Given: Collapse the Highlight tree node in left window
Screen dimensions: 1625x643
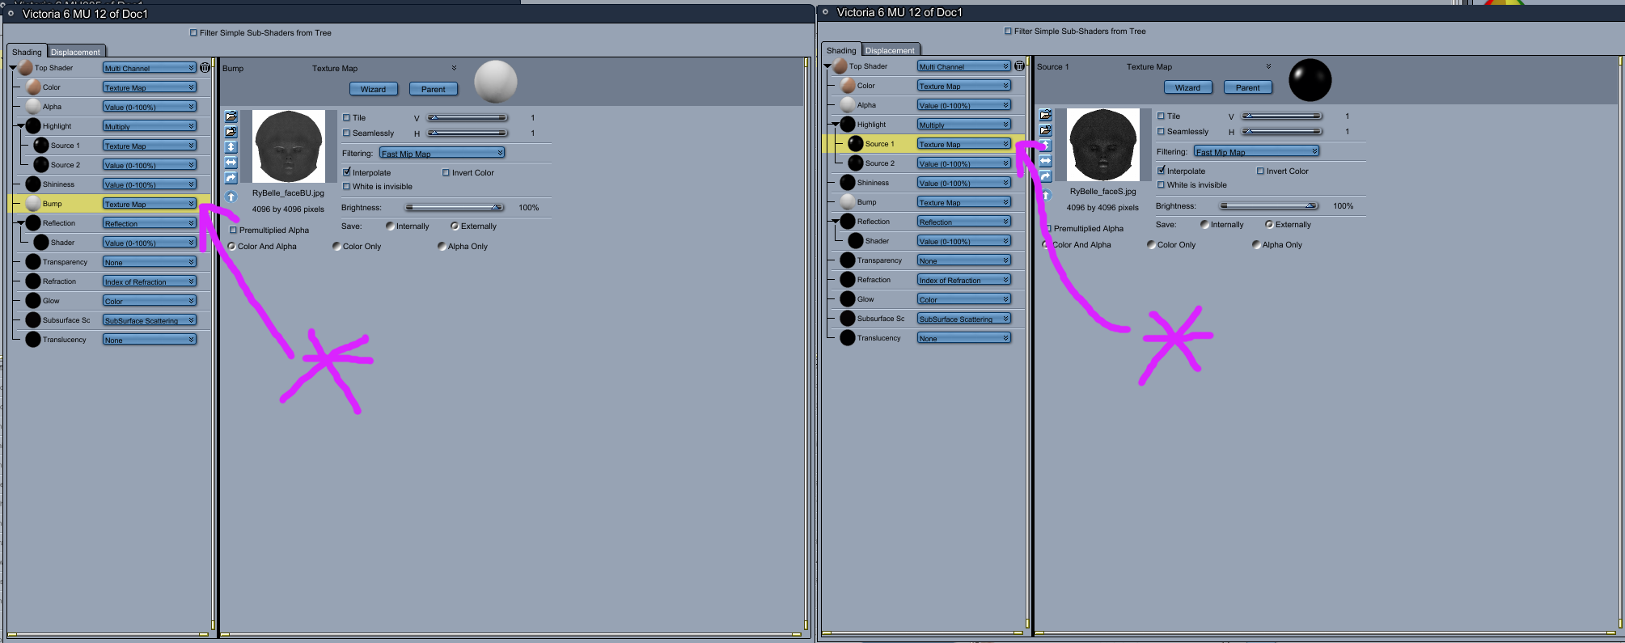Looking at the screenshot, I should coord(21,126).
